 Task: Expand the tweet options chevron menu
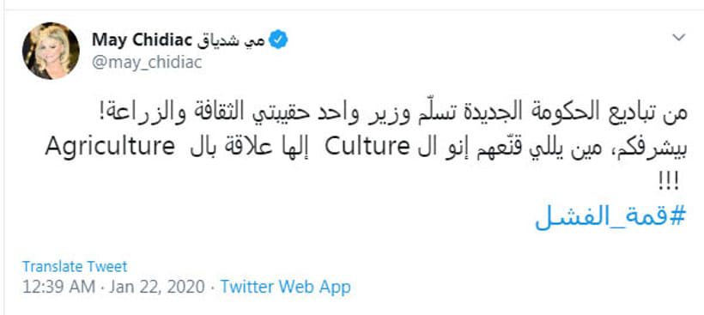pyautogui.click(x=678, y=38)
